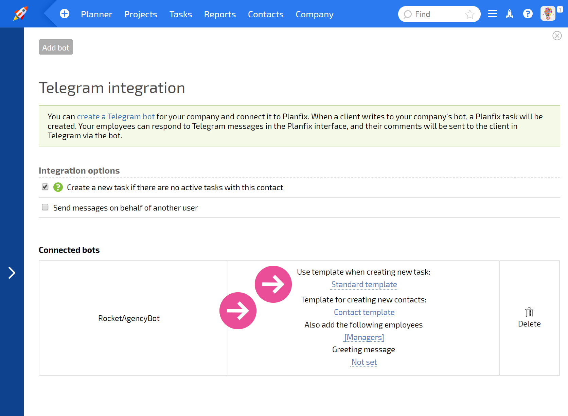This screenshot has width=568, height=416.
Task: Expand the left sidebar with the chevron
Action: tap(12, 273)
